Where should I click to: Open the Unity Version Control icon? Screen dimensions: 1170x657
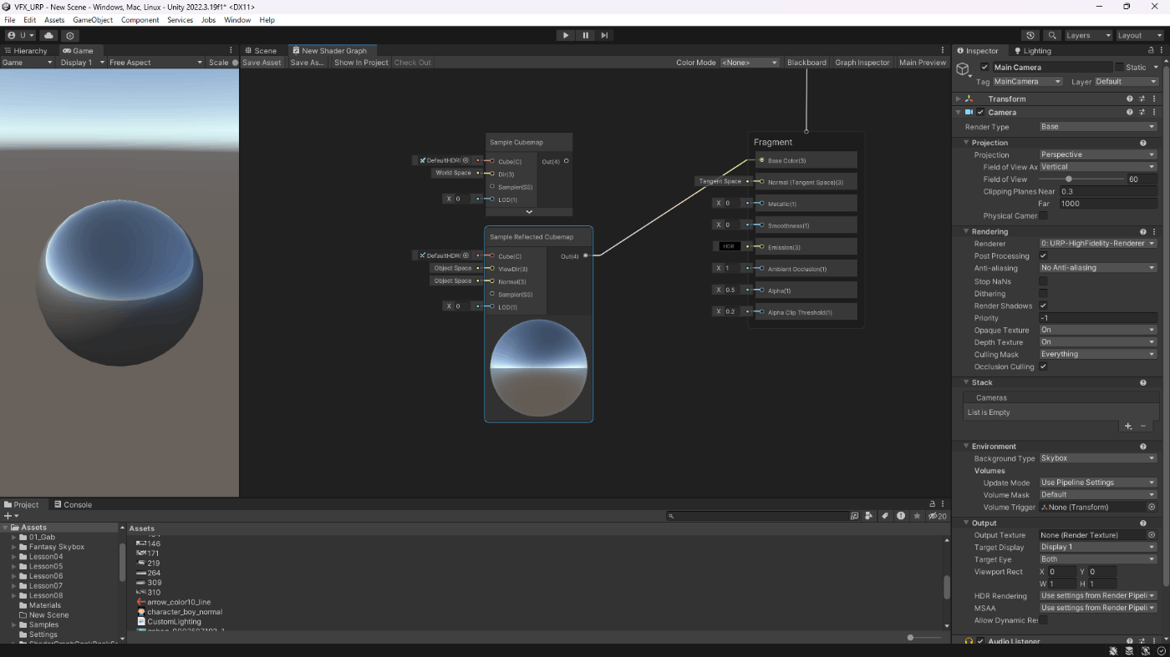[70, 35]
